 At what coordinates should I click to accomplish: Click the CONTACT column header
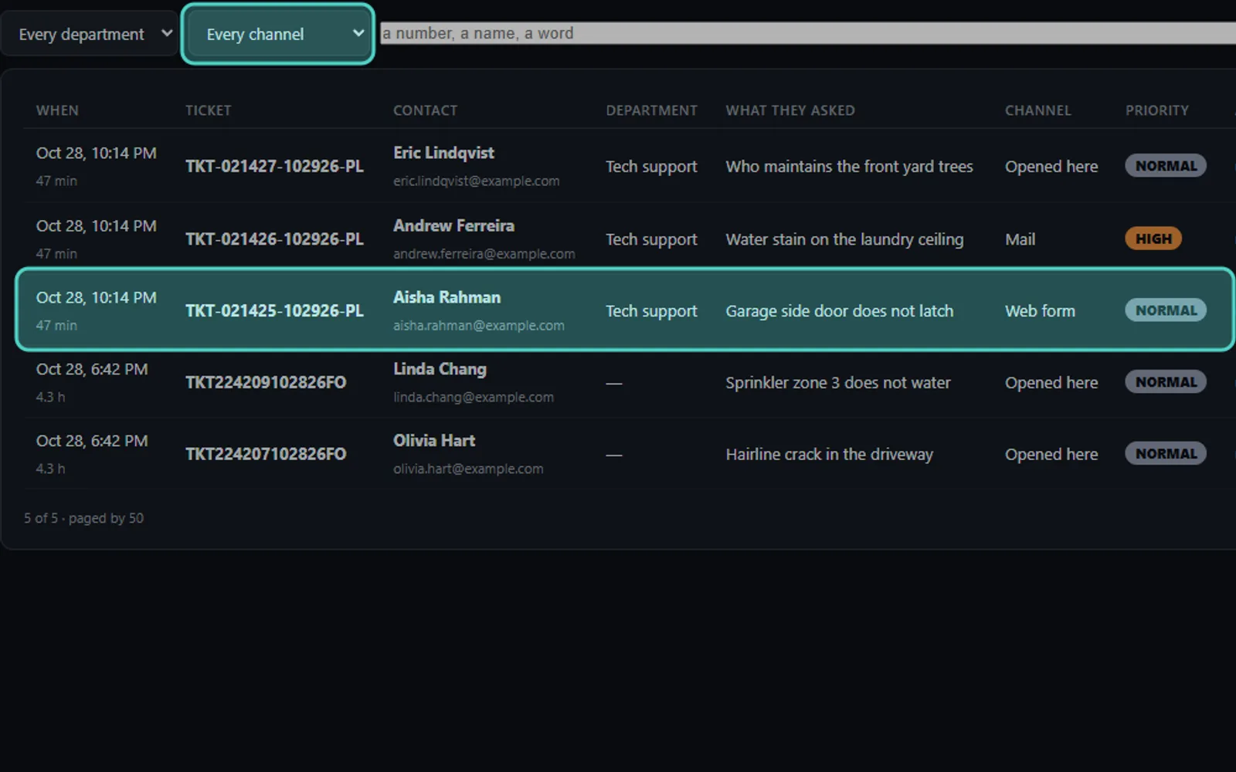pos(425,110)
